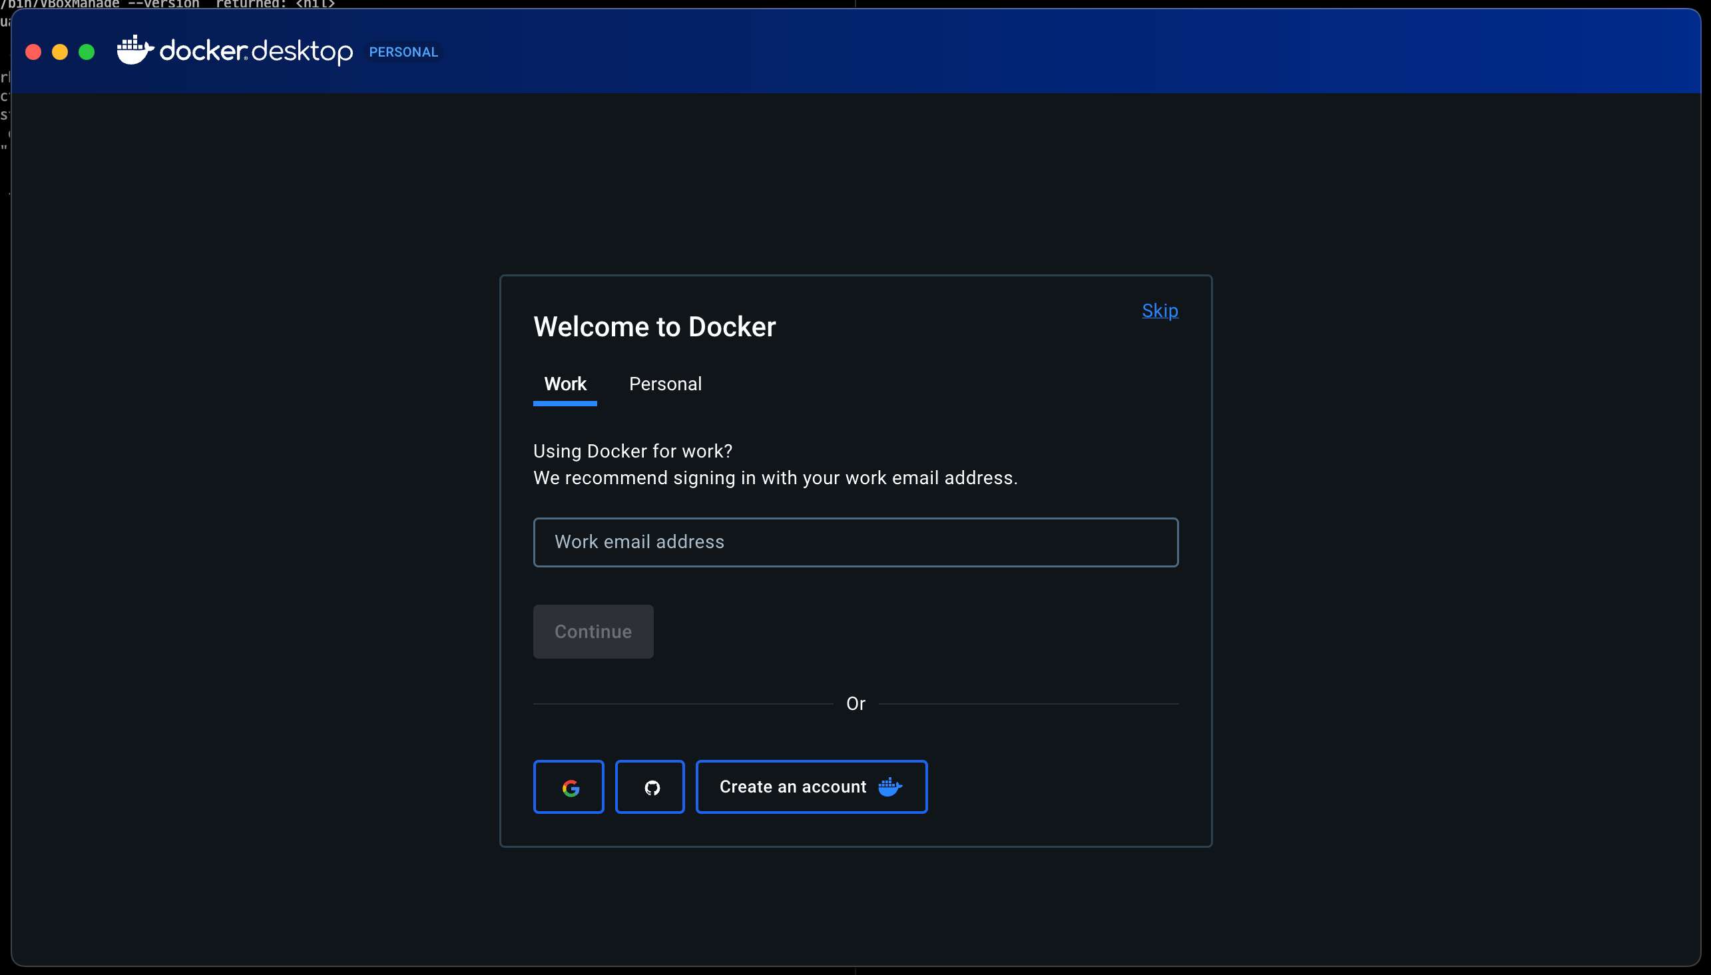Sign in with the GitHub icon button
This screenshot has width=1711, height=975.
pyautogui.click(x=650, y=787)
